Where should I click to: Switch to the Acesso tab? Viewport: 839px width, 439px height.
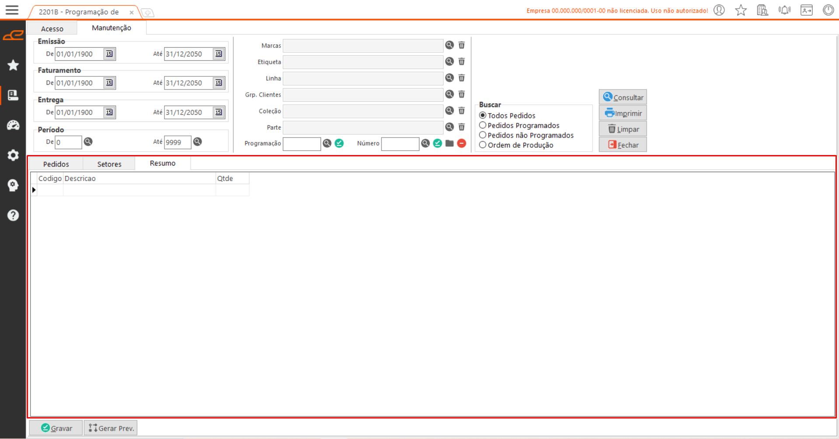[52, 28]
